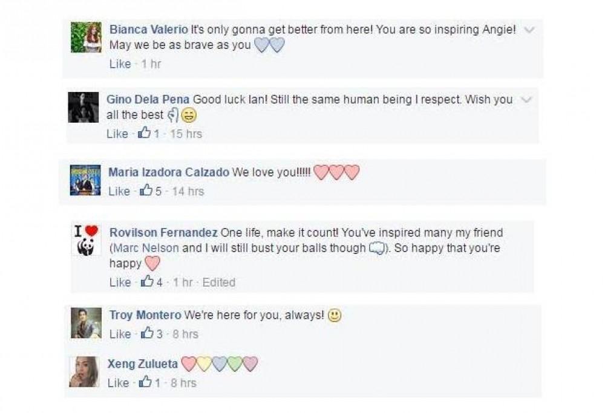Expand options chevron on Bianca Valerio's comment
This screenshot has height=413, width=605.
pos(529,29)
